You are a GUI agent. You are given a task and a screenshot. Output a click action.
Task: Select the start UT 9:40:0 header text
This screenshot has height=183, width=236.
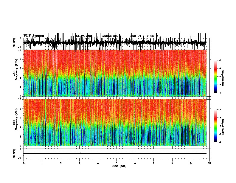[x=144, y=36]
